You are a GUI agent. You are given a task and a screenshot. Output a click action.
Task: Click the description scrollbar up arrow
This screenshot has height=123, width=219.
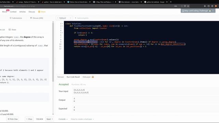click(x=53, y=22)
